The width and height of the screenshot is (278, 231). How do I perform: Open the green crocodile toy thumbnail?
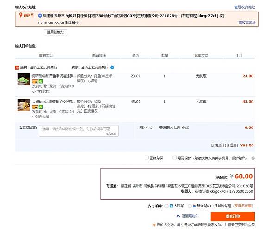pyautogui.click(x=24, y=79)
